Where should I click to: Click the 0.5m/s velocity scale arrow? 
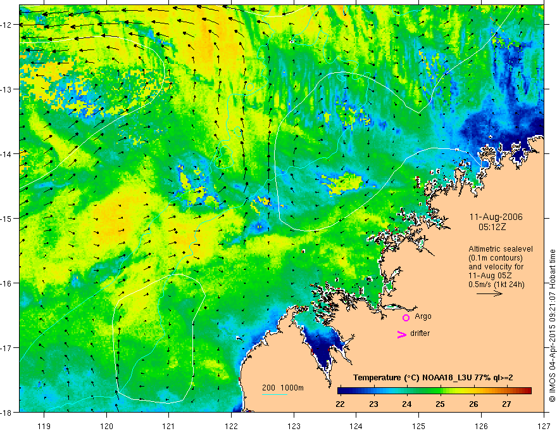coord(489,293)
